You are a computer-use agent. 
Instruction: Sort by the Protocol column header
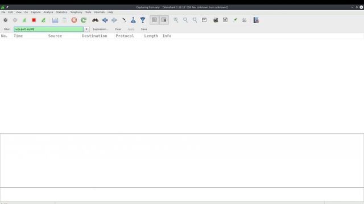[125, 36]
